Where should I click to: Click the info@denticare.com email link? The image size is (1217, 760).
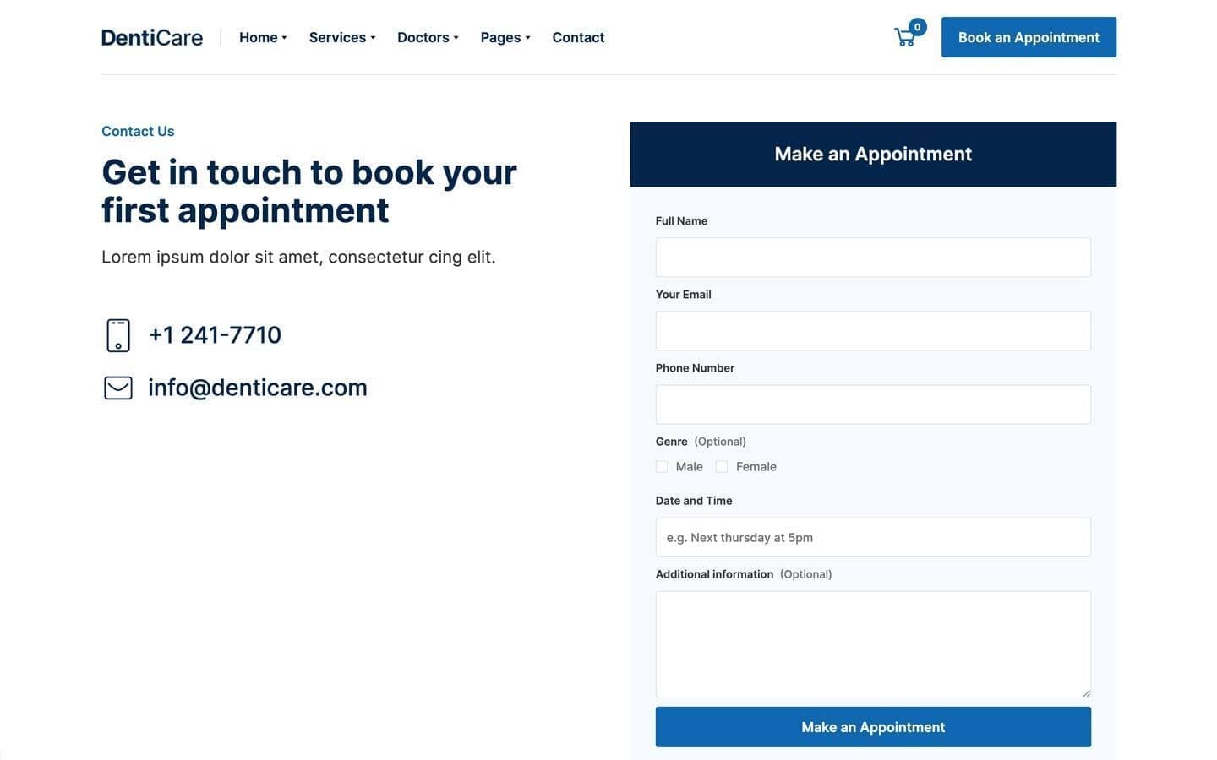point(258,388)
